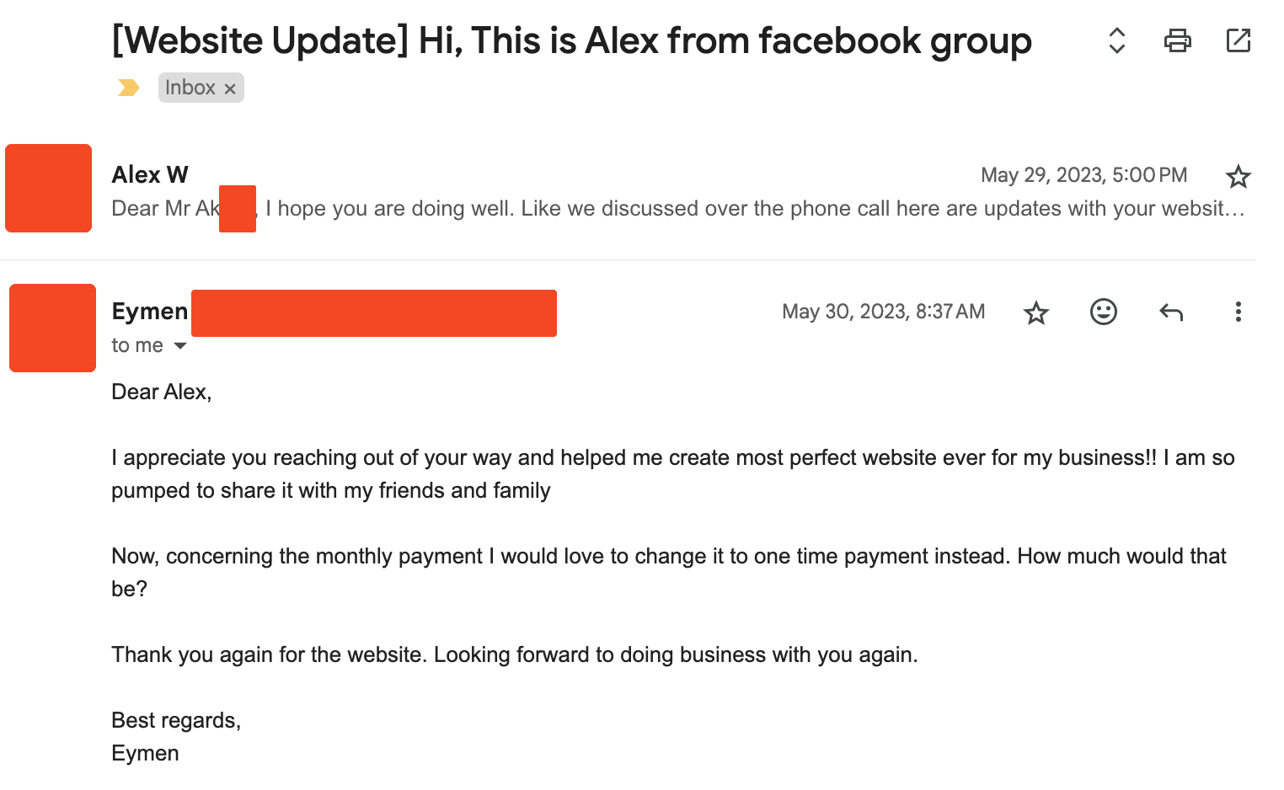Expand or collapse all messages in the thread

[1116, 40]
